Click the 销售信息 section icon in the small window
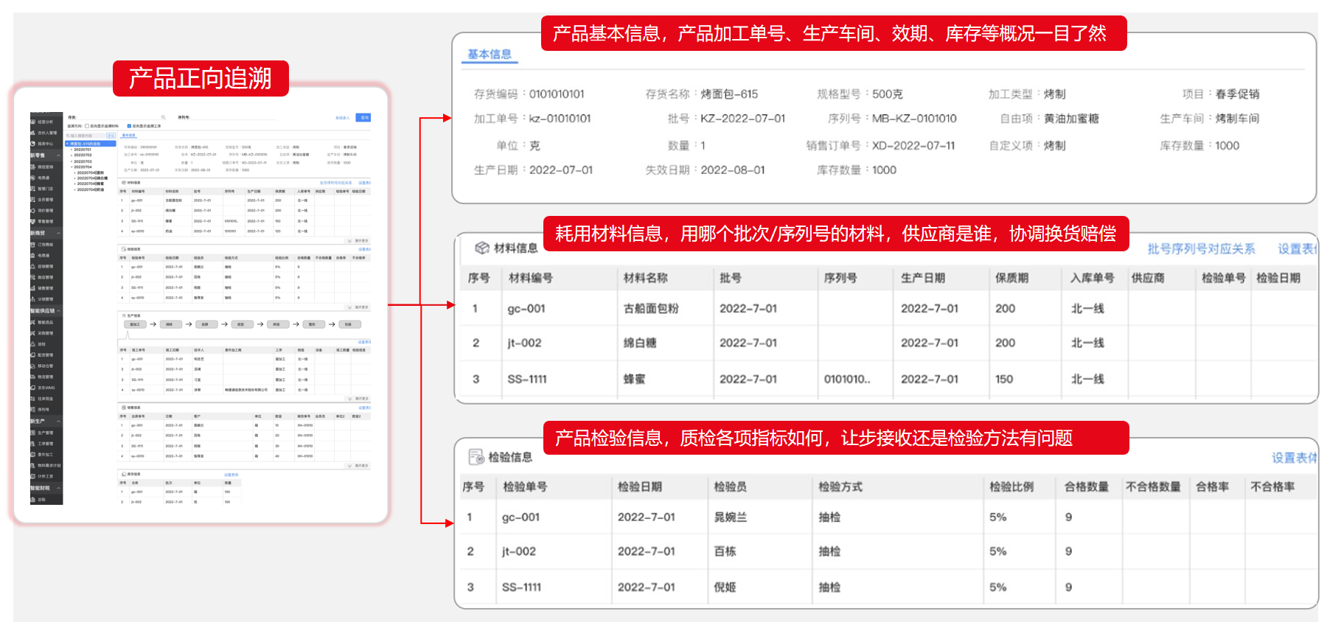 click(123, 408)
